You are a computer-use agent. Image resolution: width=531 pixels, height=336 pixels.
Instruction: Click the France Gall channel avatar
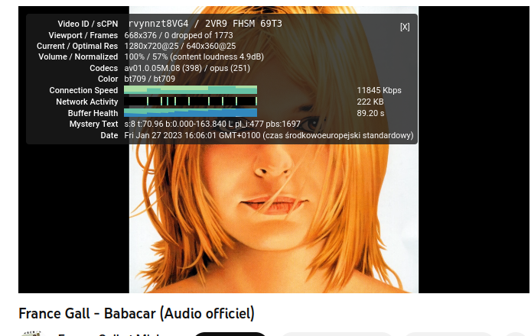click(31, 334)
